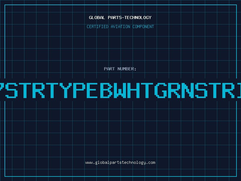Screen dimensions: 241x181
Task: Open the www.globalpartstechnology.com link
Action: 120,163
